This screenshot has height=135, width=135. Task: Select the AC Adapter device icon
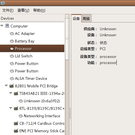12,34
